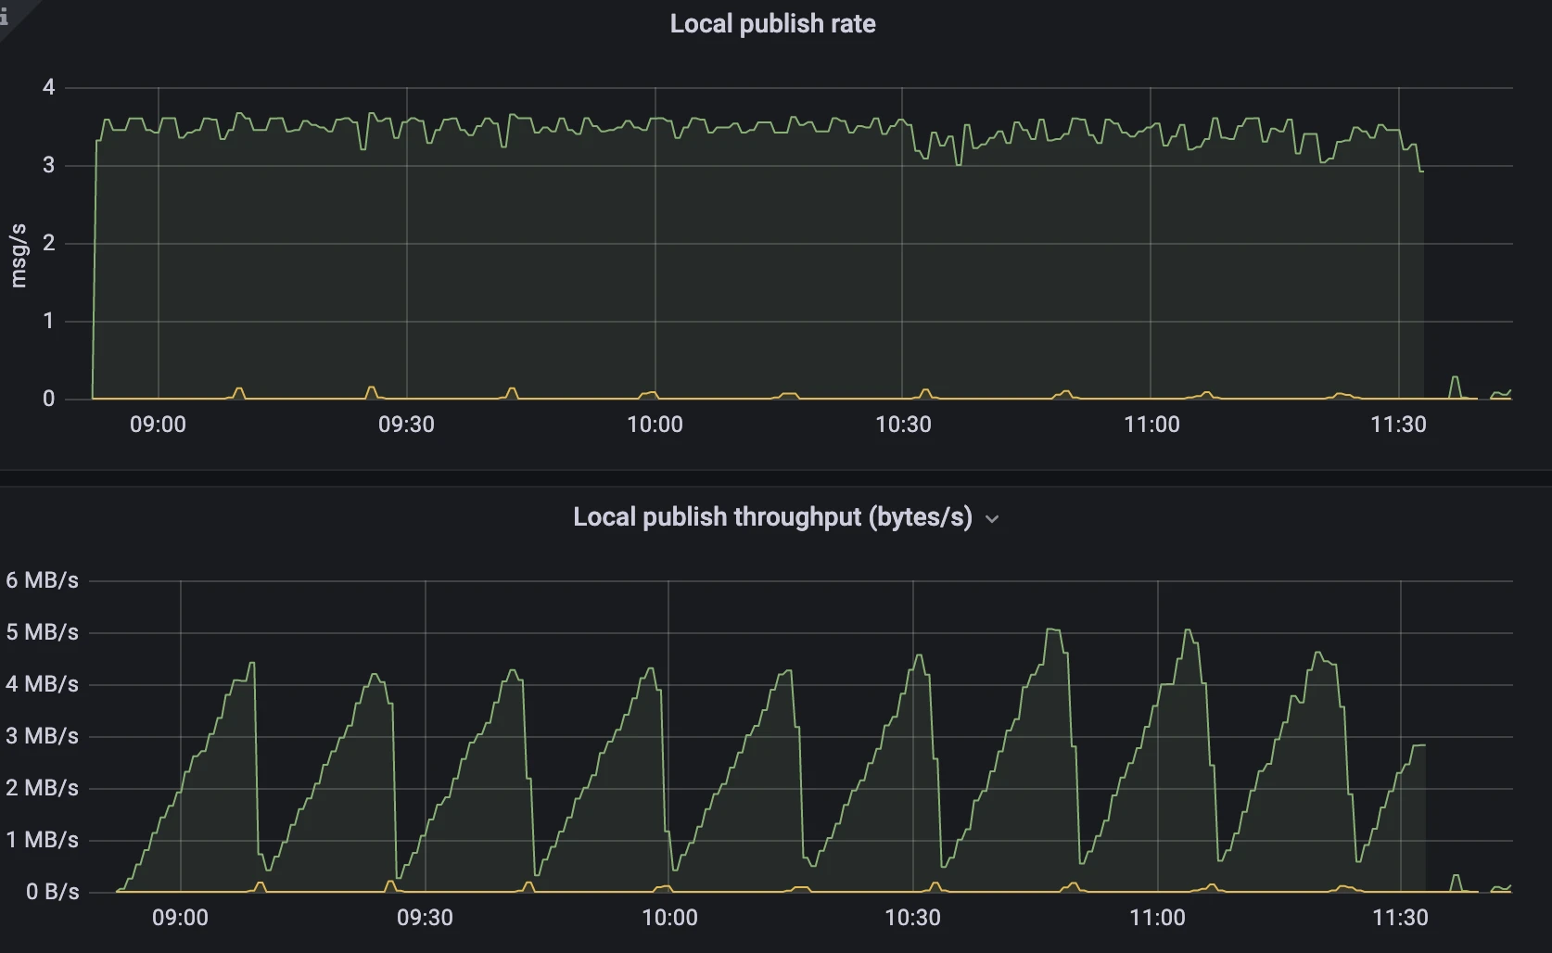
Task: Click the 6 MB/s y-axis label
Action: point(42,580)
